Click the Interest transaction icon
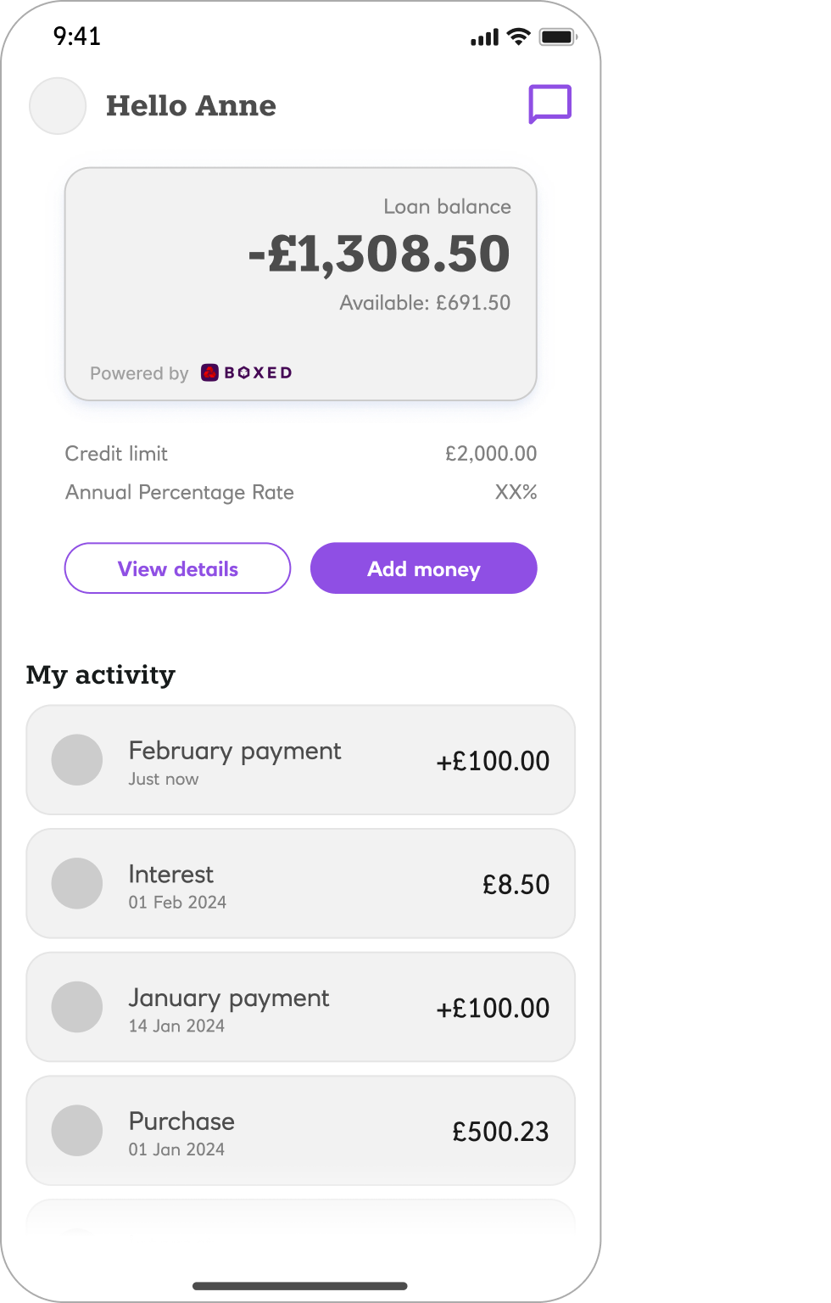 (x=77, y=883)
